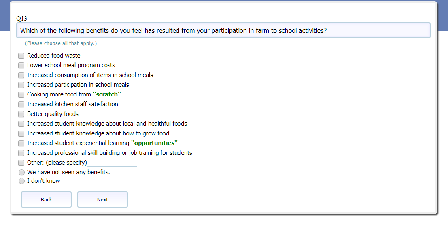Click the green "scratch" glossary term
This screenshot has height=229, width=448.
[x=107, y=94]
